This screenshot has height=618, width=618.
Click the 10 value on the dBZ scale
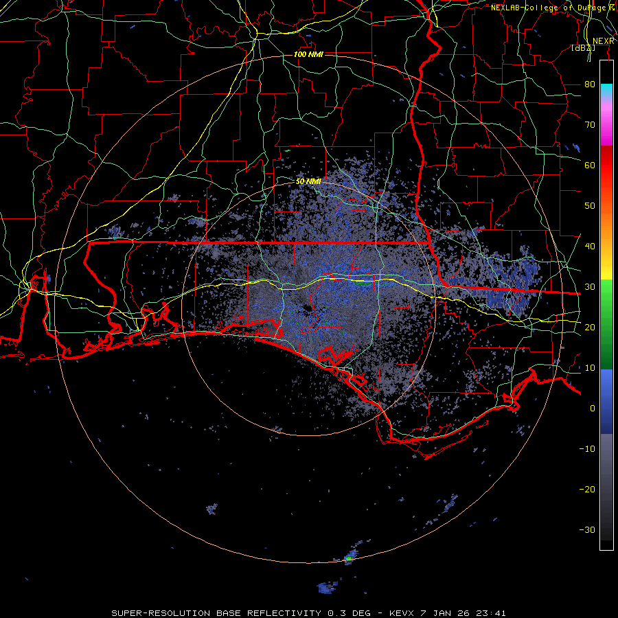[590, 368]
